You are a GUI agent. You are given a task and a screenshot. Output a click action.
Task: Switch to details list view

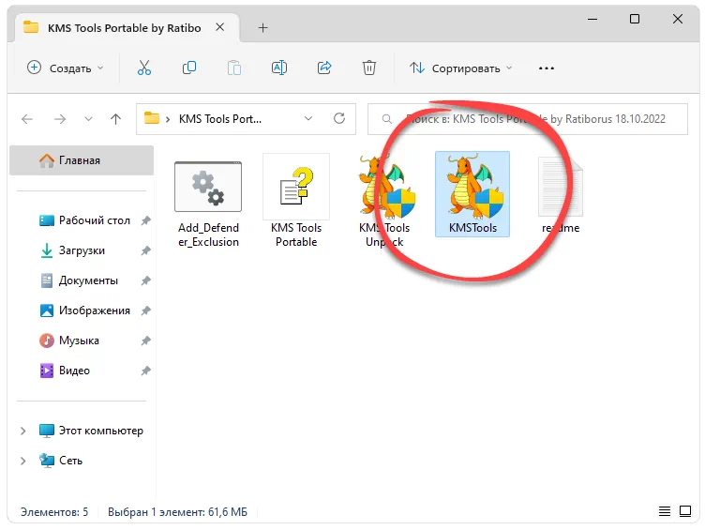pos(665,511)
